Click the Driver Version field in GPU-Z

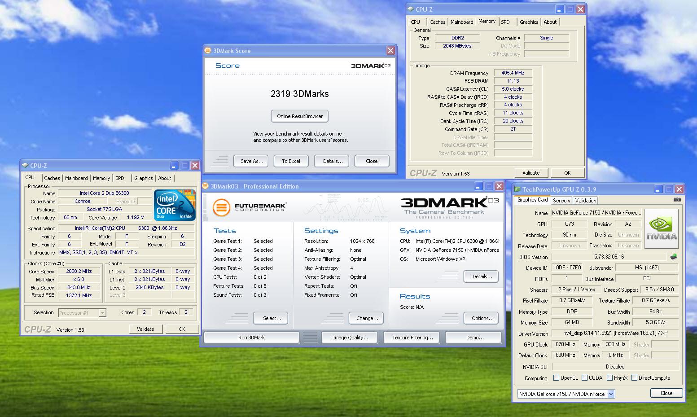click(615, 334)
